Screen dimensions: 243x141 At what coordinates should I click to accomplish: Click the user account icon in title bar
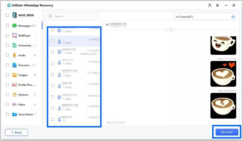210,5
